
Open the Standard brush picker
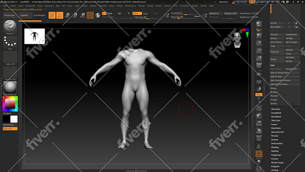pos(10,27)
